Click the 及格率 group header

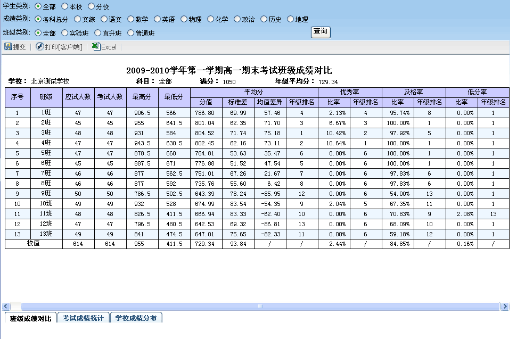[414, 92]
